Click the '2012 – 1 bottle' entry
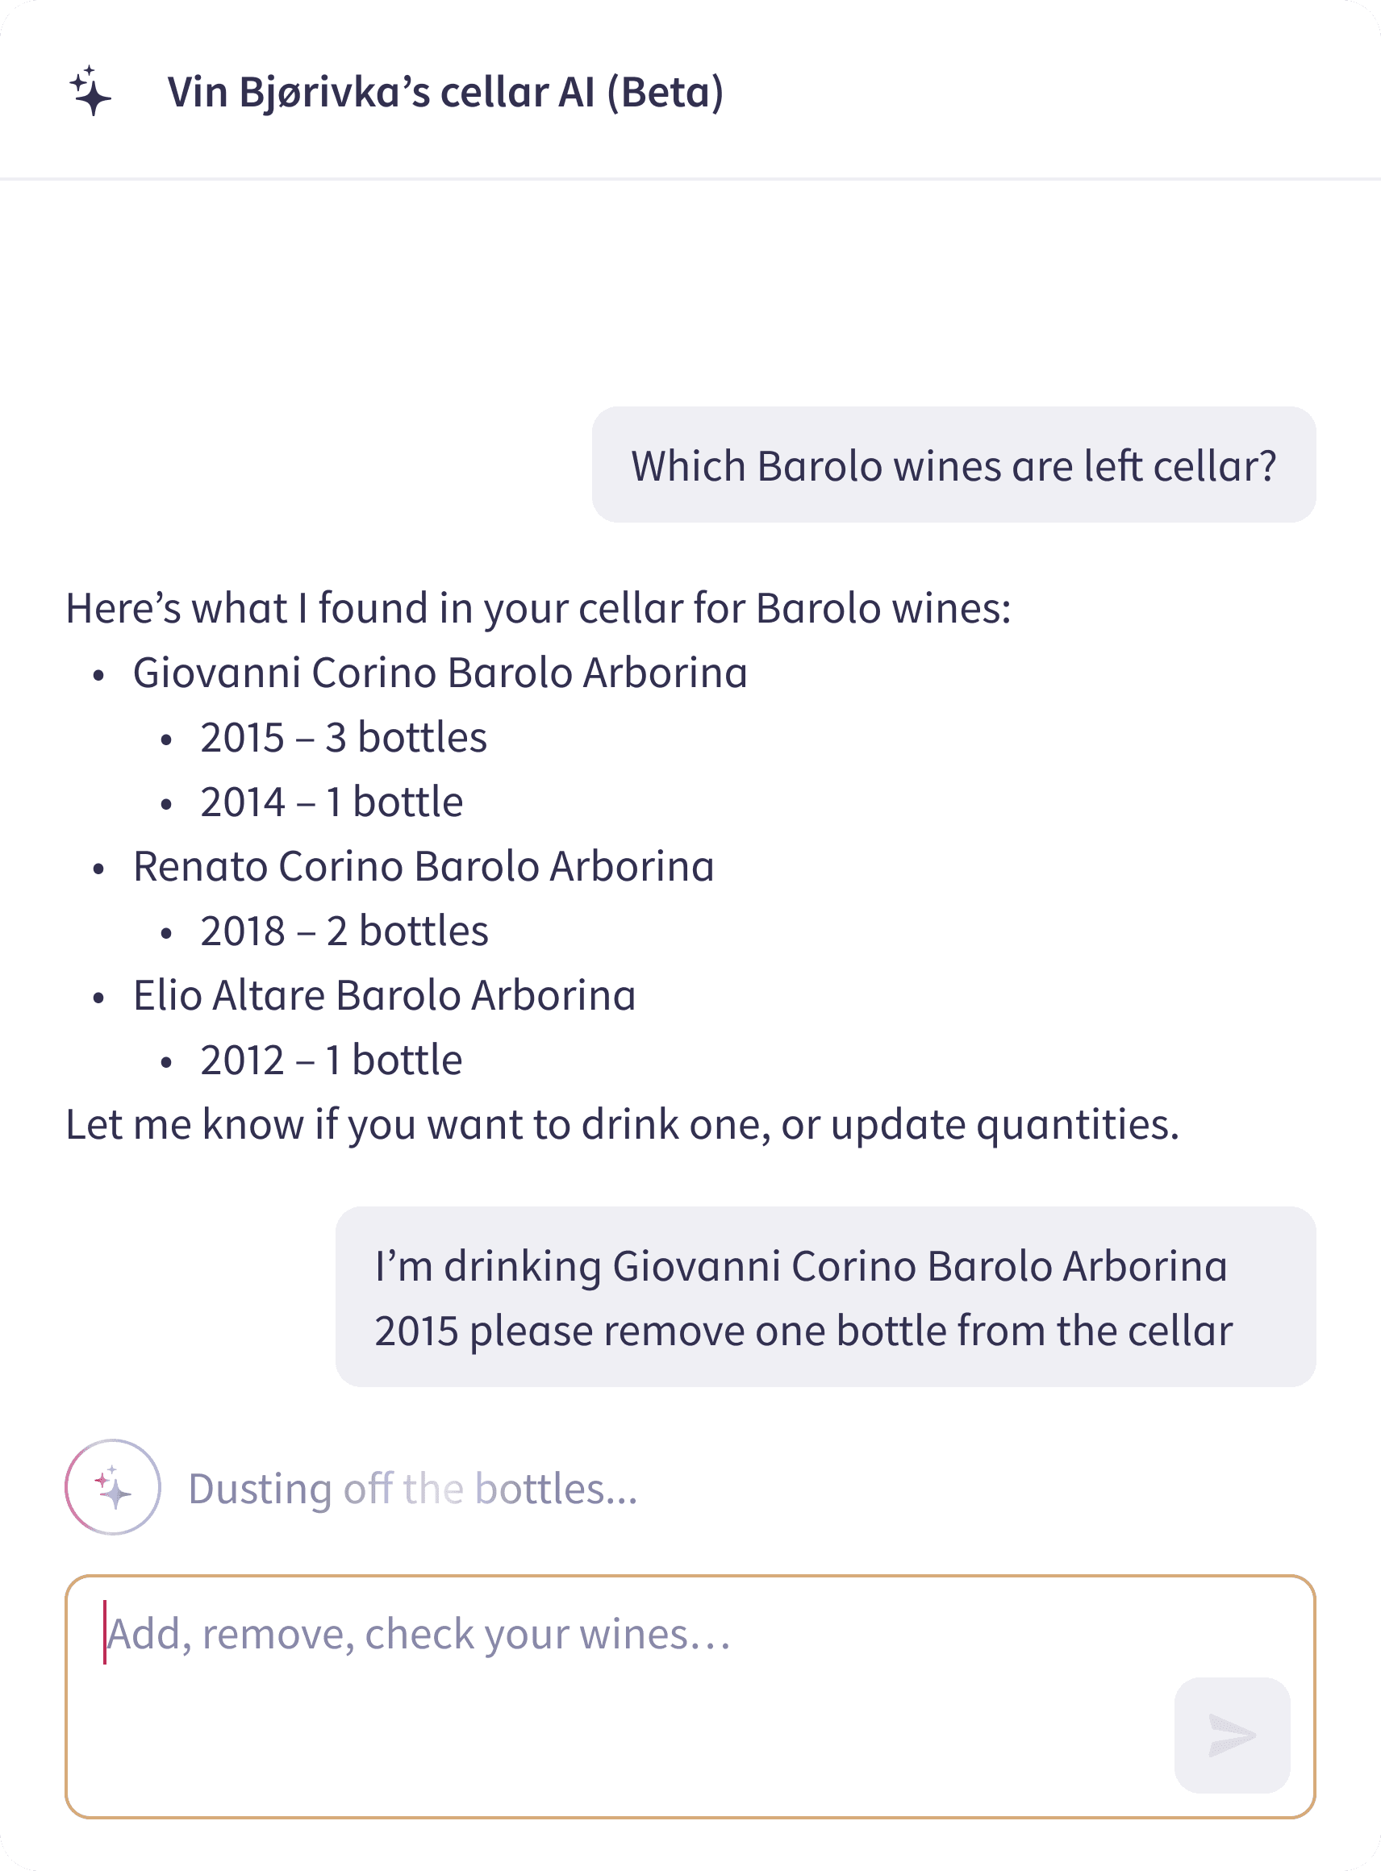Viewport: 1381px width, 1871px height. tap(331, 1061)
